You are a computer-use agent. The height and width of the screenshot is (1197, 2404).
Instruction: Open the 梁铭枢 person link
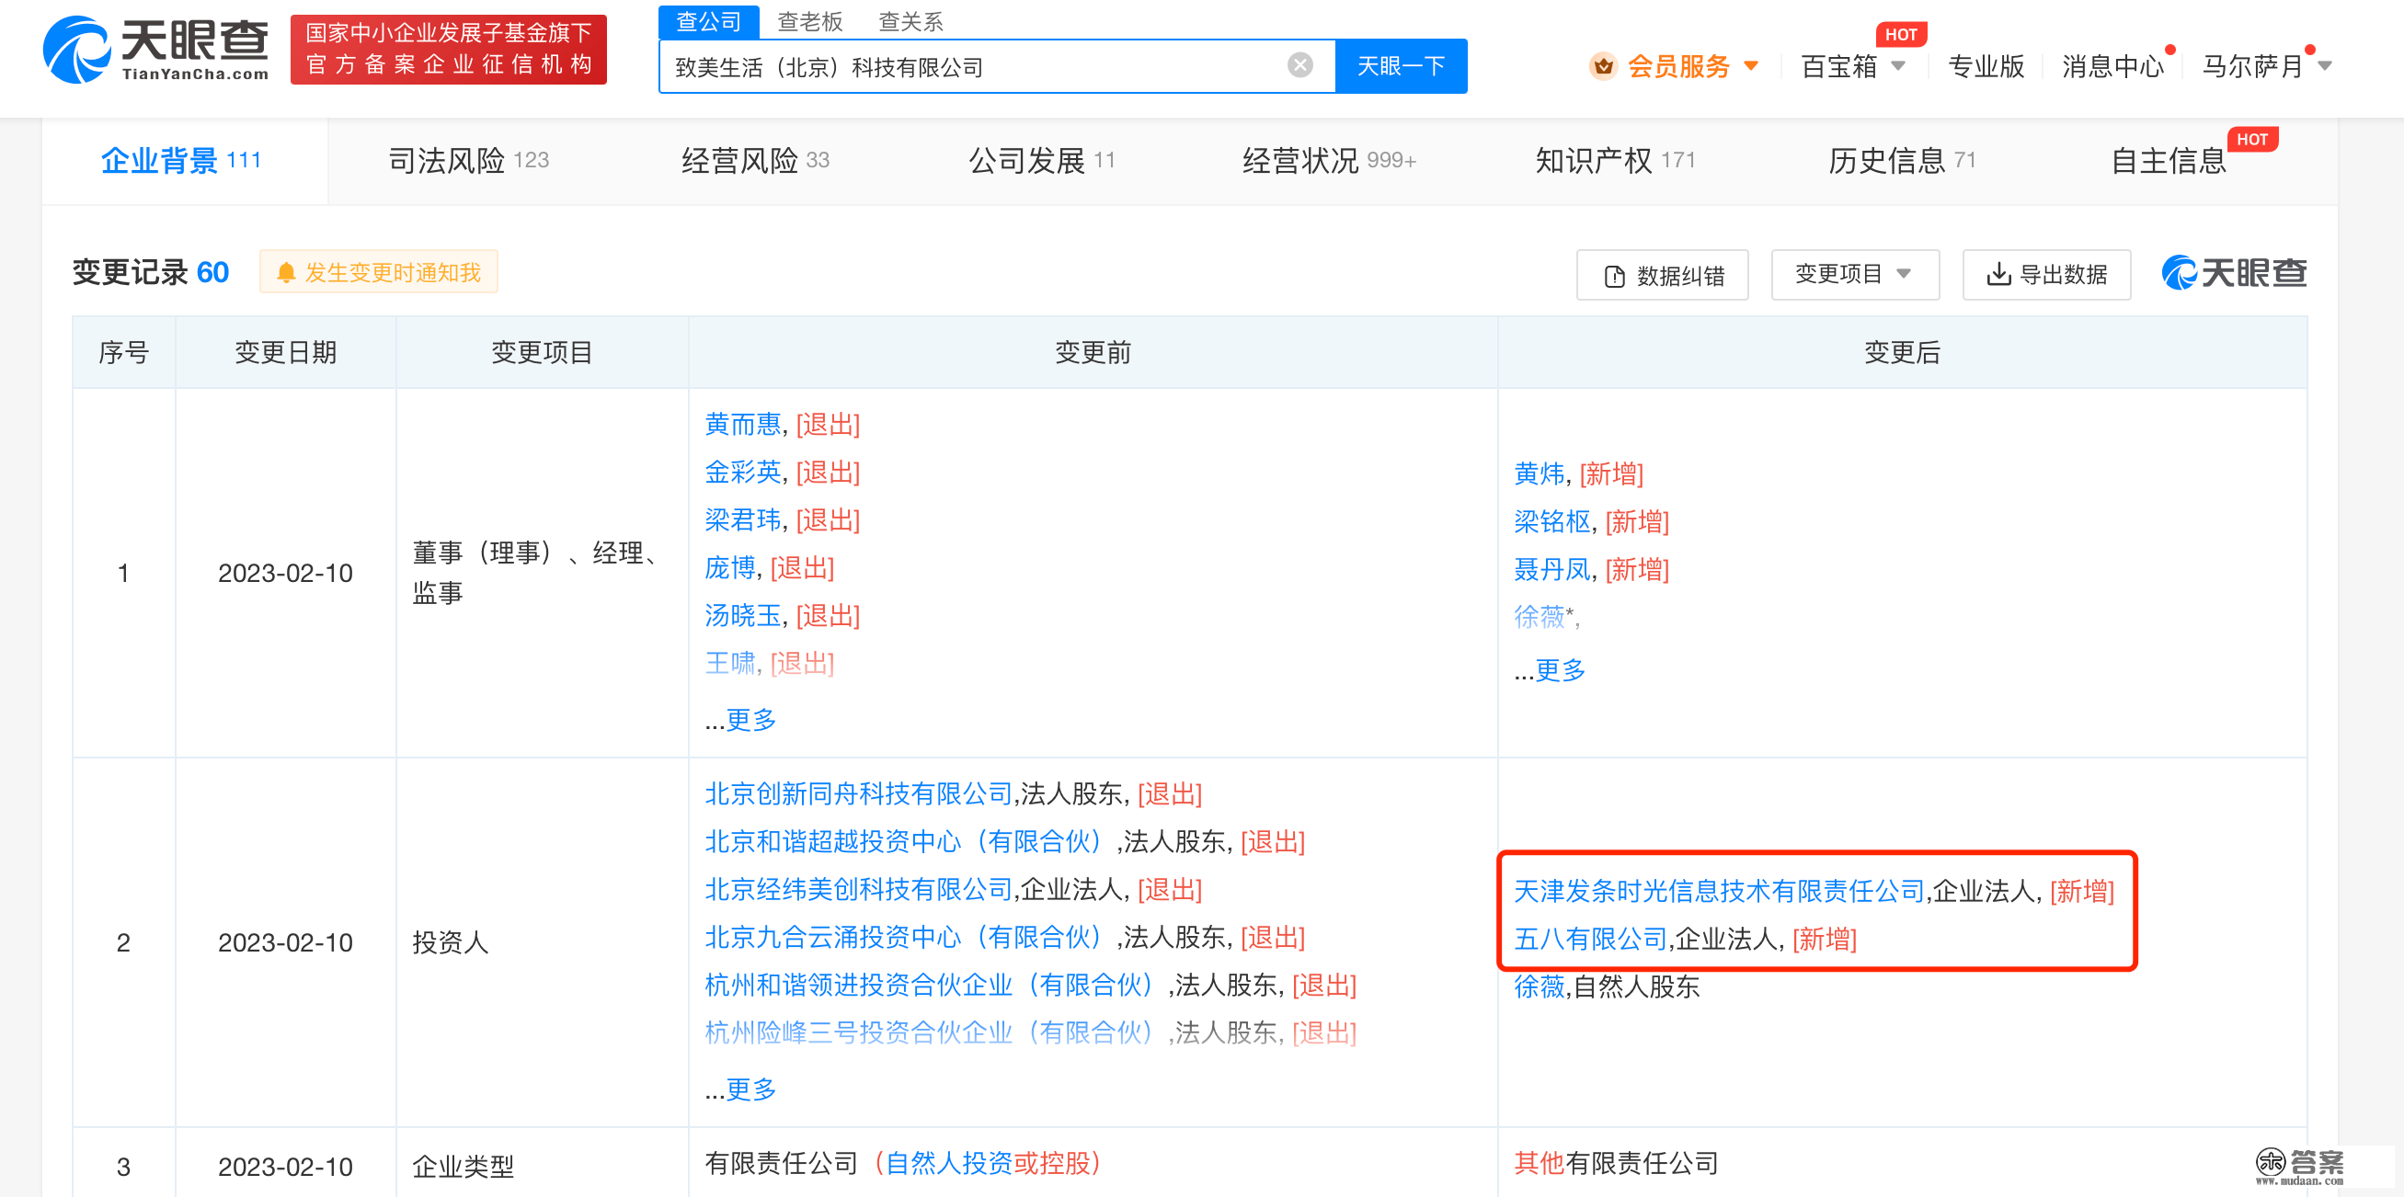pos(1552,521)
